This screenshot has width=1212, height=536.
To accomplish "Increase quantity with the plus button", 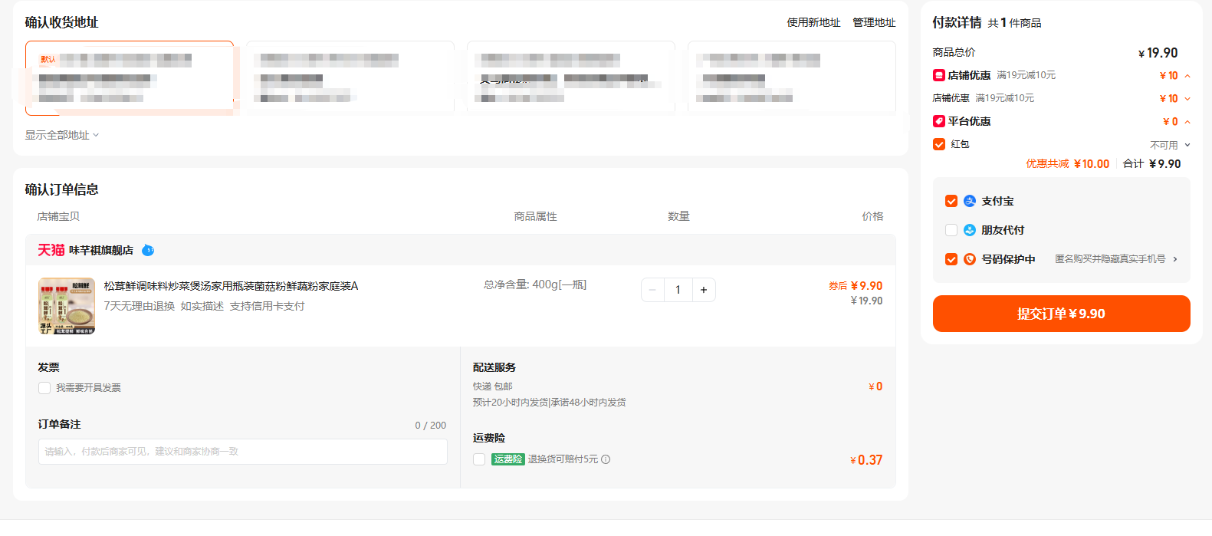I will (704, 290).
